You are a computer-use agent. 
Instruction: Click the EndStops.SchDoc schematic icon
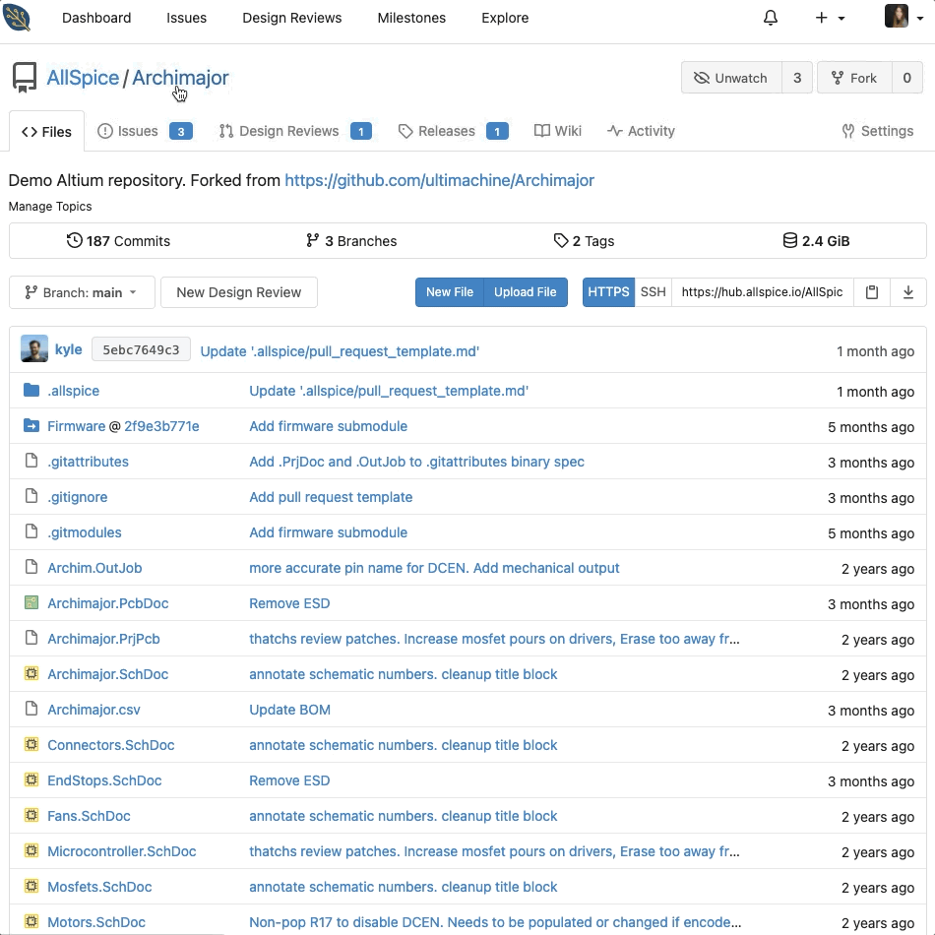(31, 779)
